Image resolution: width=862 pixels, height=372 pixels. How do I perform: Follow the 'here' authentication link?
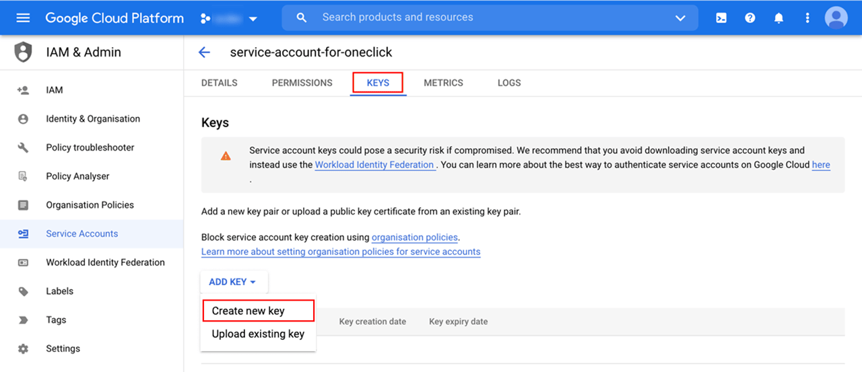[821, 165]
